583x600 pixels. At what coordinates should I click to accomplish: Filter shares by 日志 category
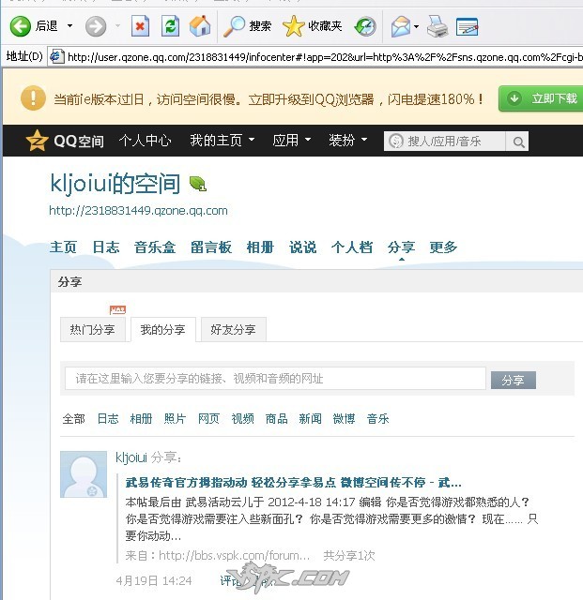tap(108, 419)
